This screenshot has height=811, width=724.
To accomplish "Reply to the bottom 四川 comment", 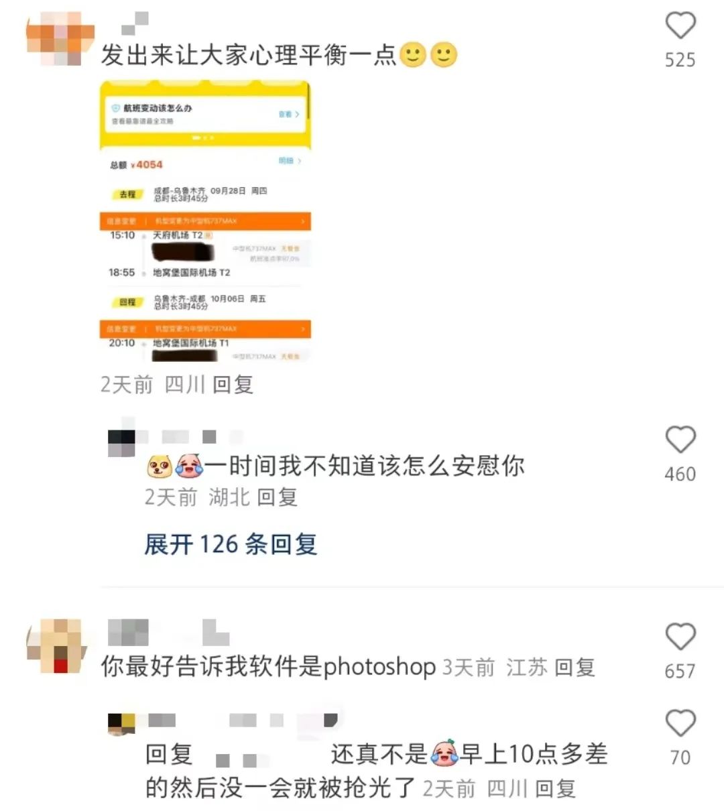I will pos(555,789).
